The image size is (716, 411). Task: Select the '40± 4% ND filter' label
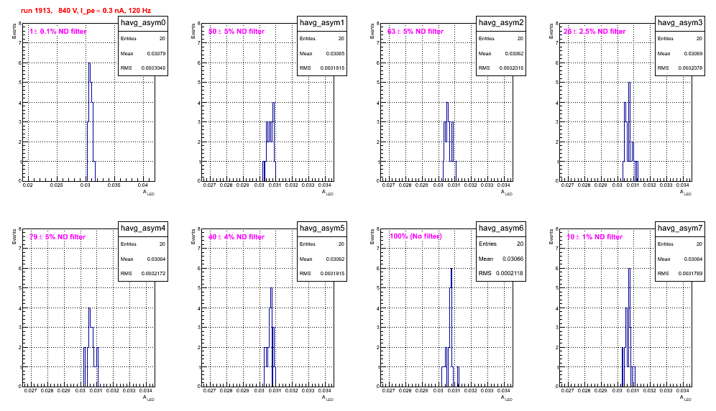tap(237, 237)
